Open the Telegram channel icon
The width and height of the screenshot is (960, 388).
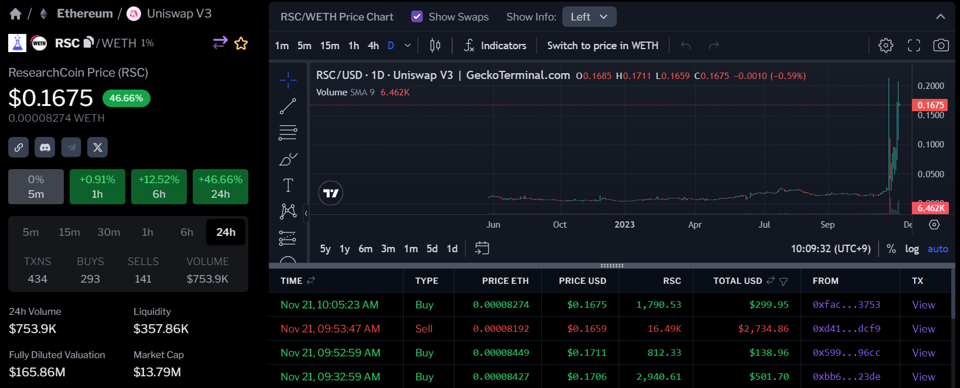click(71, 147)
